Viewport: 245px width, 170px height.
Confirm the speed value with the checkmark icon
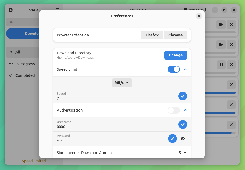[x=183, y=96]
